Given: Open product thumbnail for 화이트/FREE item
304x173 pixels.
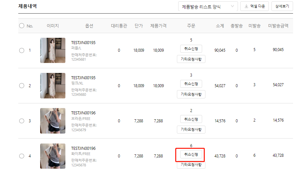Looking at the screenshot, I should pyautogui.click(x=53, y=156).
